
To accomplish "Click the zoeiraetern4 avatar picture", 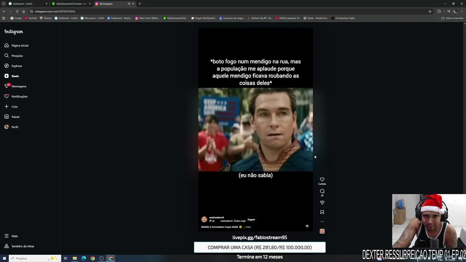I will [204, 219].
